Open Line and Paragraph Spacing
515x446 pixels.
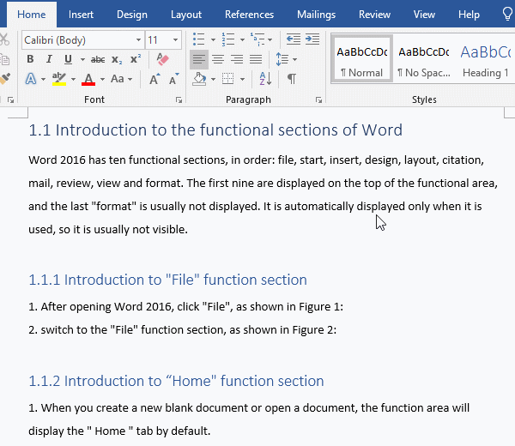point(282,59)
